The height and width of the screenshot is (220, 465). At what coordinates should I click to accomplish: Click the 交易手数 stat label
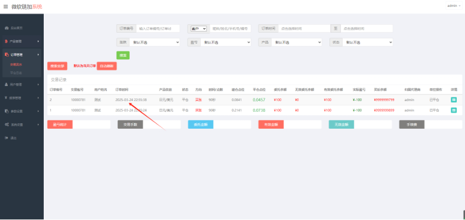[x=130, y=125]
